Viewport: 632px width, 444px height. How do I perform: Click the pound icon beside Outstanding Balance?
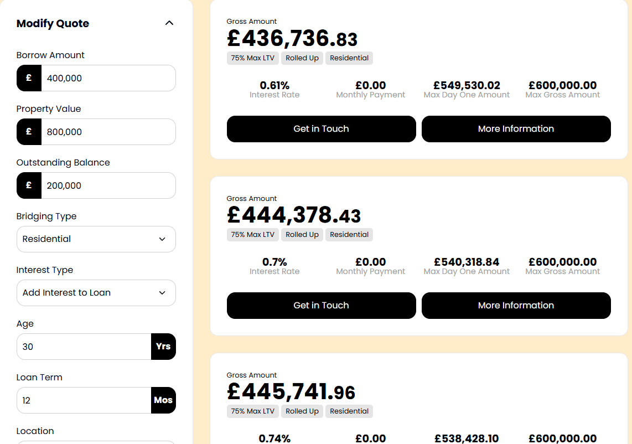29,185
